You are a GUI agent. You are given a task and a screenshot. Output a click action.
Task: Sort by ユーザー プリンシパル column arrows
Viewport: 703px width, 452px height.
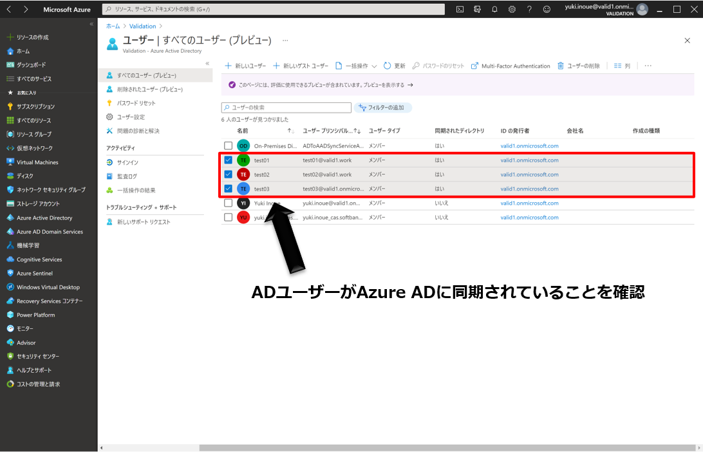[x=357, y=131]
